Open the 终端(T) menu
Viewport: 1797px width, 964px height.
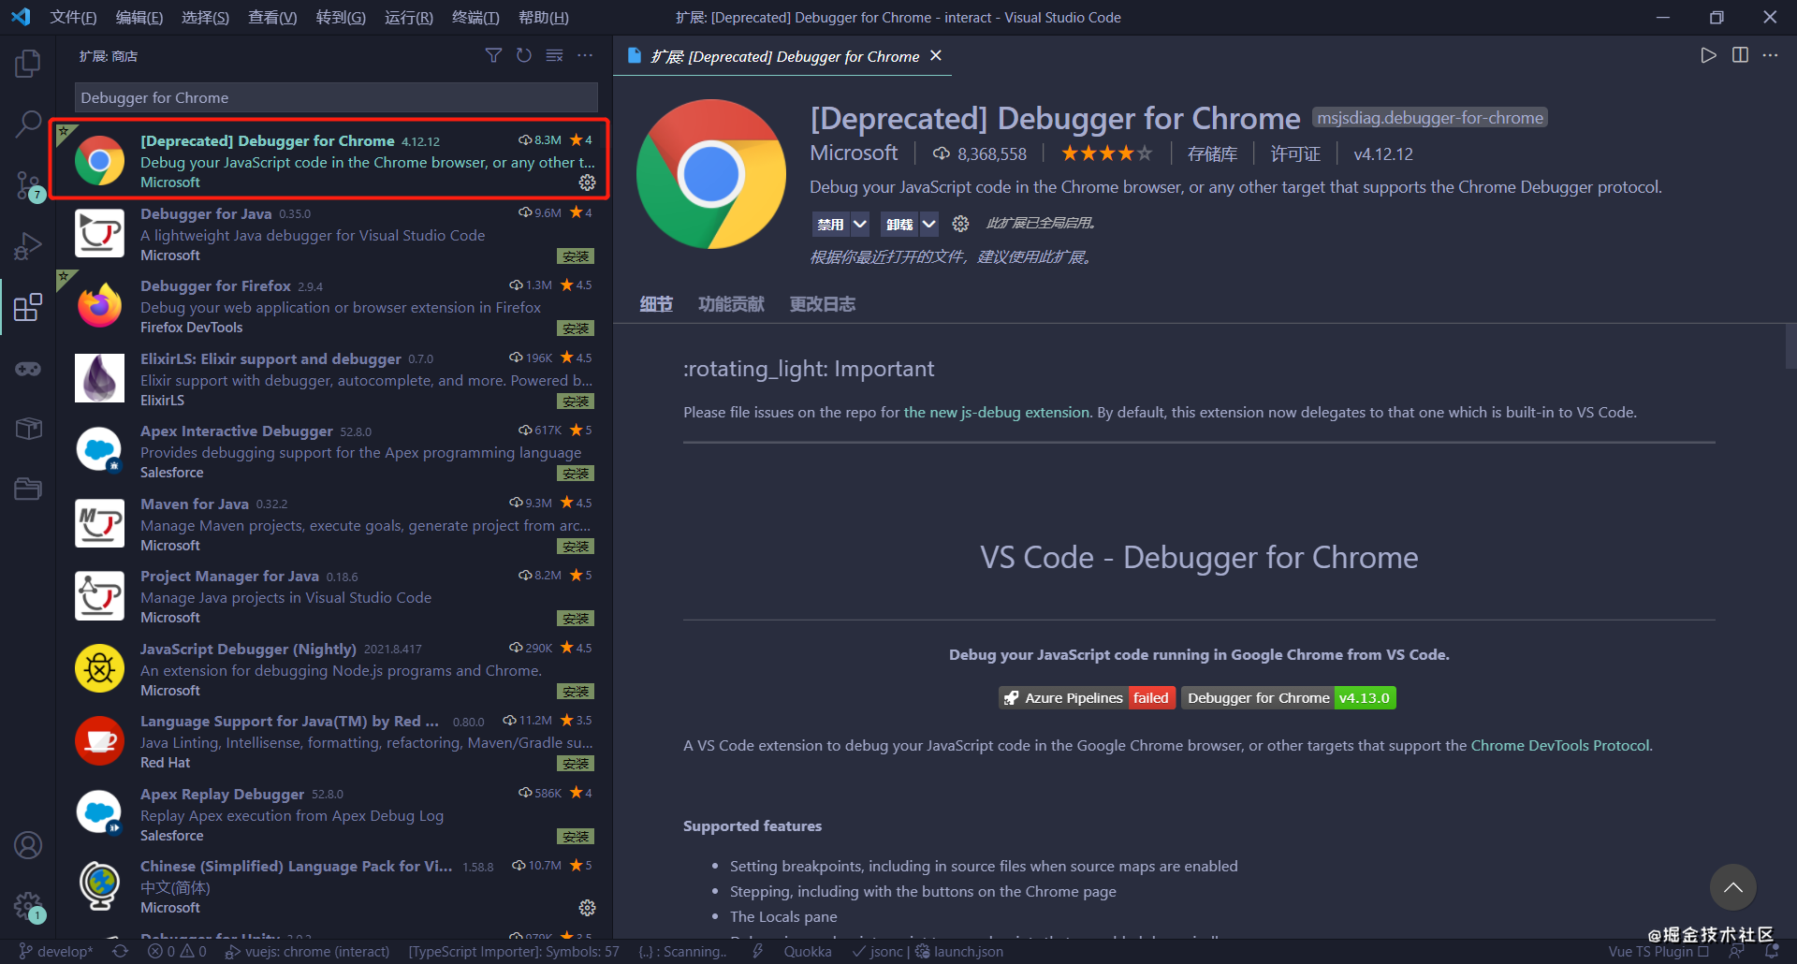coord(475,18)
